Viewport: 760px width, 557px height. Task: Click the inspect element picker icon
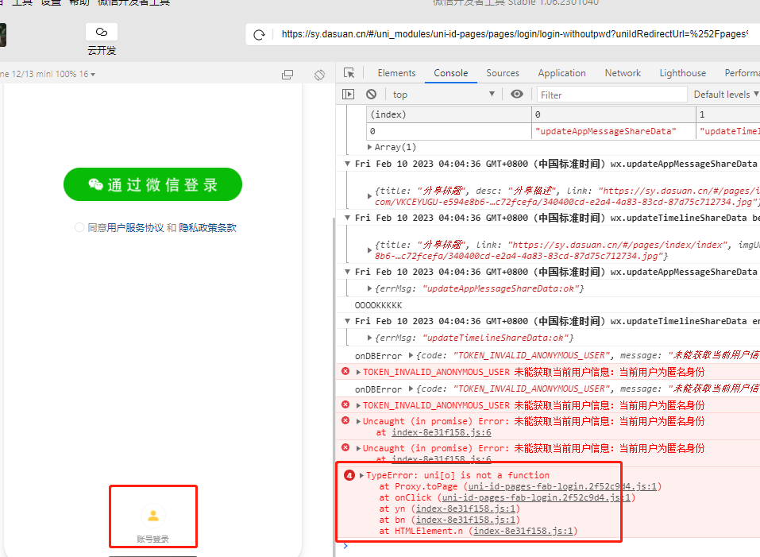pos(349,73)
